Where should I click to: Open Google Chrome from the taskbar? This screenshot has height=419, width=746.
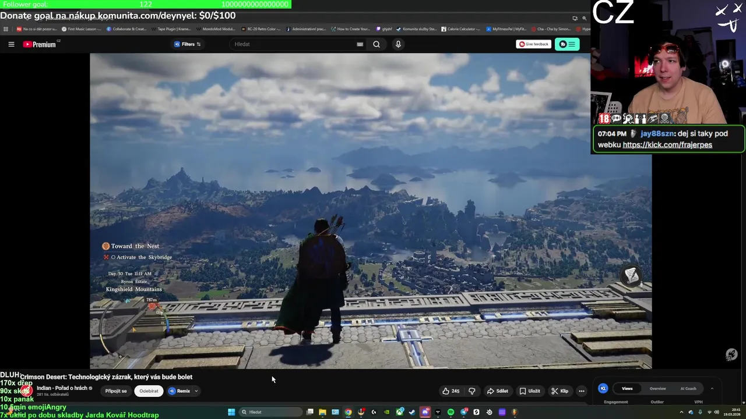coord(348,412)
